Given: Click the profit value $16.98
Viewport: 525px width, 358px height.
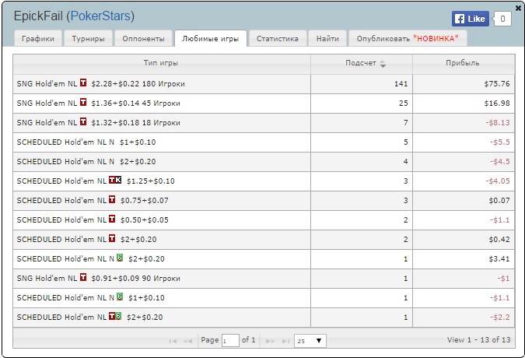Looking at the screenshot, I should coord(497,104).
